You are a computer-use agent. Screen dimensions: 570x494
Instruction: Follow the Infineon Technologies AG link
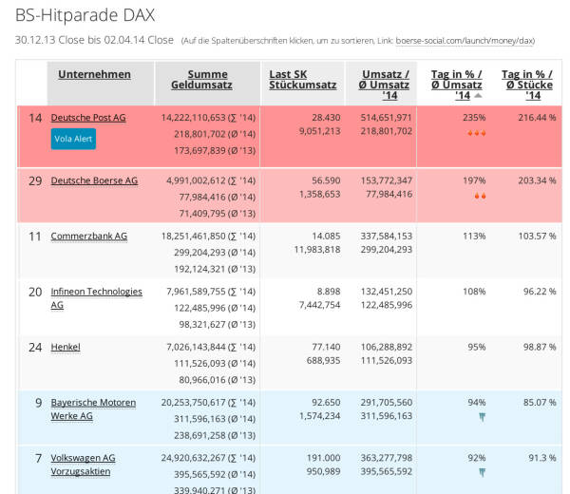click(x=96, y=298)
